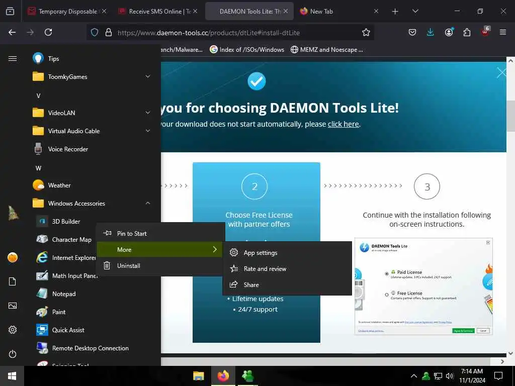
Task: Select Pin to Start in context menu
Action: (x=160, y=234)
